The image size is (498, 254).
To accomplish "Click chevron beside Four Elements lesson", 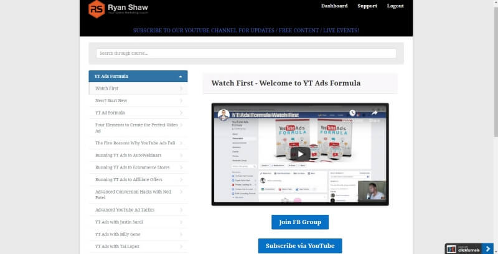I will point(181,125).
